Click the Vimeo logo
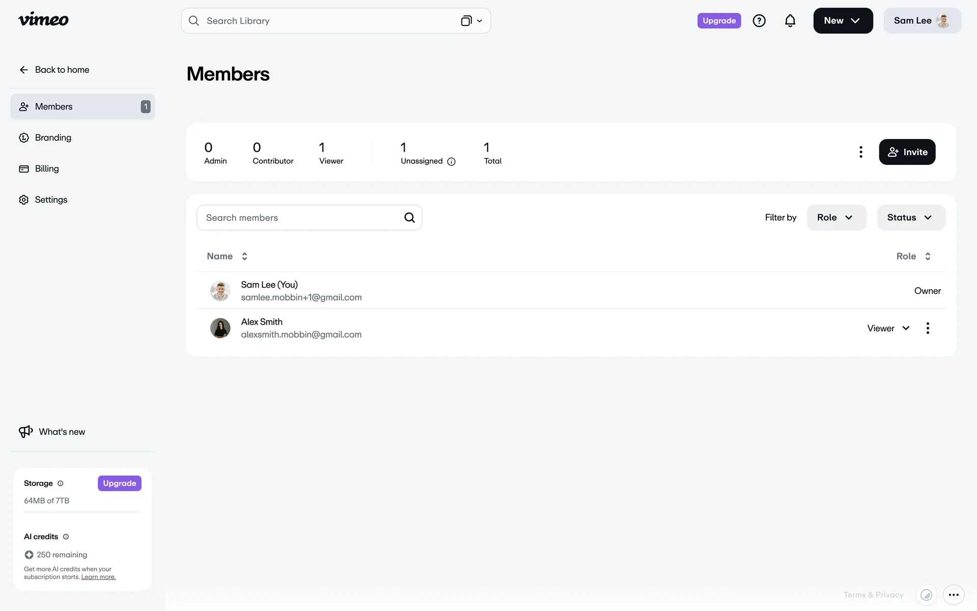Viewport: 977px width, 611px height. click(x=43, y=20)
